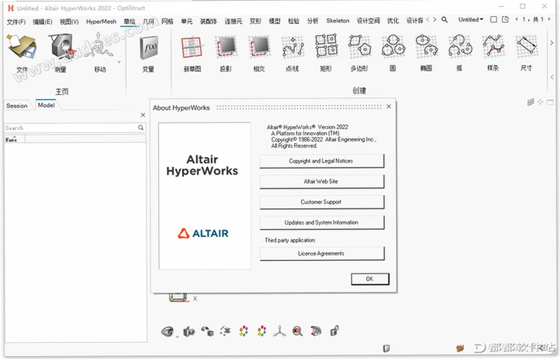The height and width of the screenshot is (359, 560).
Task: Open the Untitled model dropdown
Action: pyautogui.click(x=470, y=20)
